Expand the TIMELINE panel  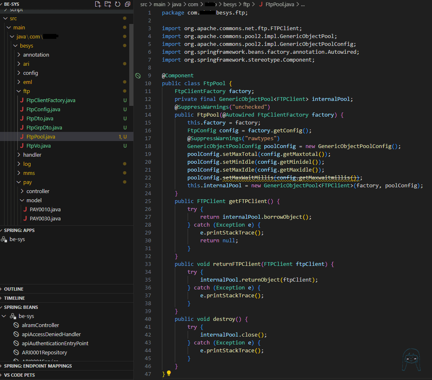point(67,298)
